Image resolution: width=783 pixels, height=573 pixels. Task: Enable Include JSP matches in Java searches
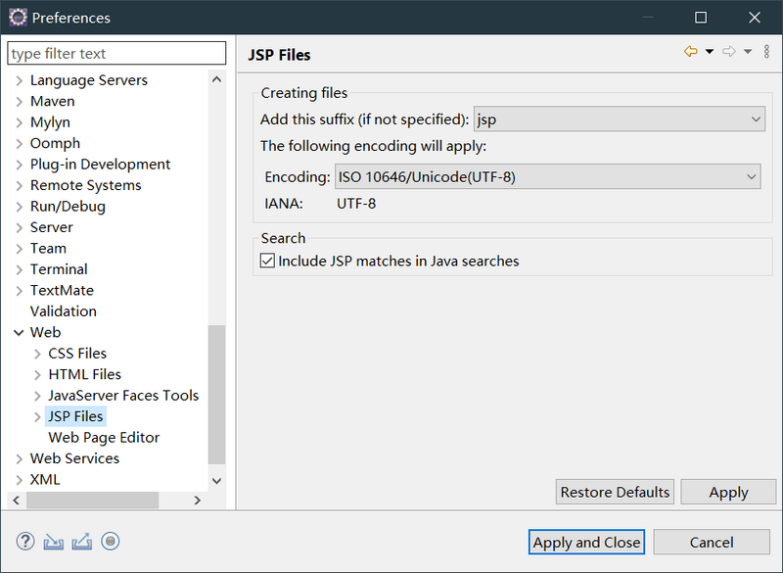pos(268,261)
